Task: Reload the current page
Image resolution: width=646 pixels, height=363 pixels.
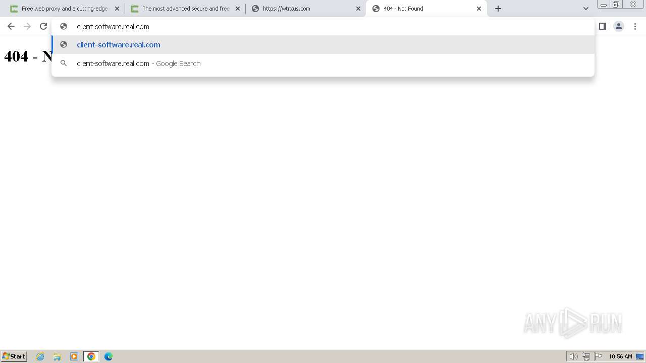Action: (x=43, y=26)
